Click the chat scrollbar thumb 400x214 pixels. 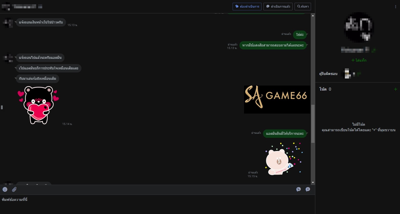point(313,124)
